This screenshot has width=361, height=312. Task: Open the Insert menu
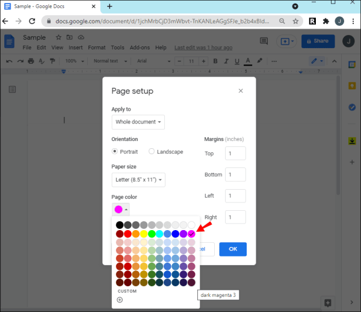(x=76, y=48)
